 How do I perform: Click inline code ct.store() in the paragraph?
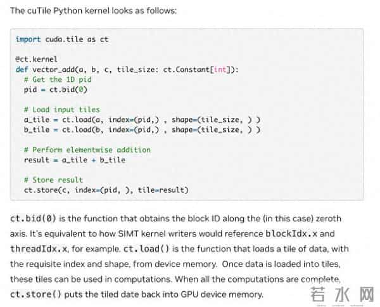coord(36,294)
